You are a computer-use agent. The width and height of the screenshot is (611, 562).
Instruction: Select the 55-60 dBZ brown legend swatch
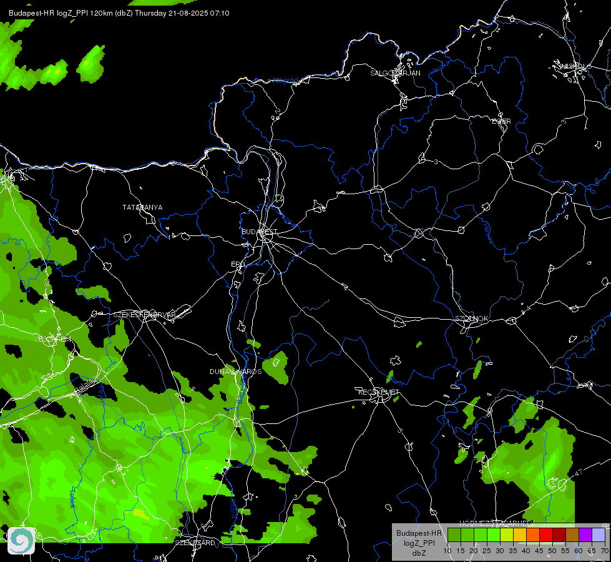coord(572,535)
